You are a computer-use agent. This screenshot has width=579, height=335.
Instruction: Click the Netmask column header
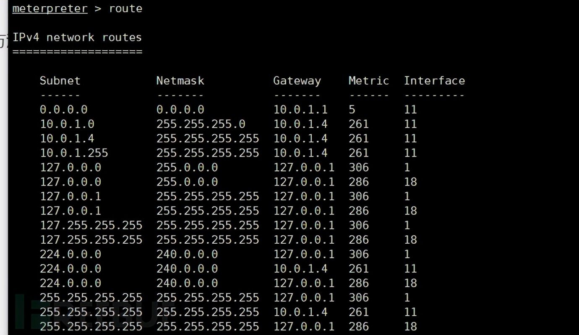click(180, 81)
